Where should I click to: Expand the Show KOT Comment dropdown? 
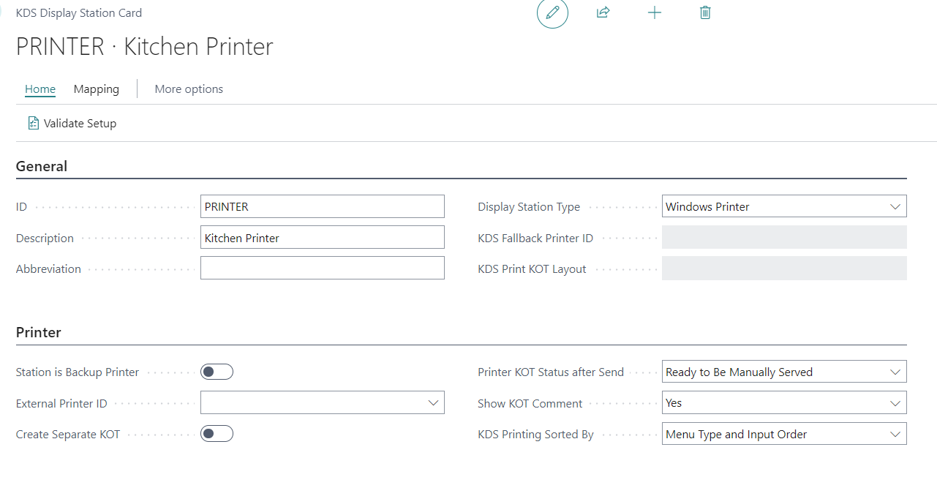[783, 403]
